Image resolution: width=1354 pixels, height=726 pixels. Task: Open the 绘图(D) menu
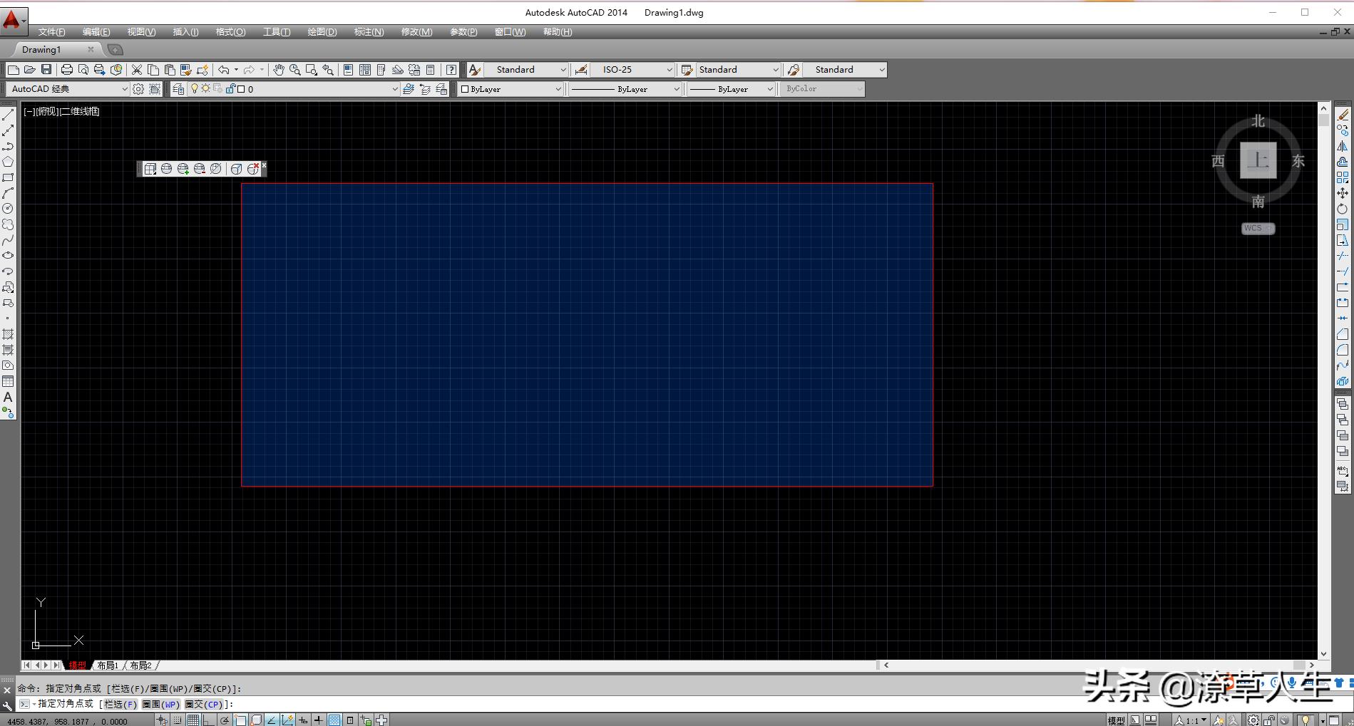pos(322,32)
